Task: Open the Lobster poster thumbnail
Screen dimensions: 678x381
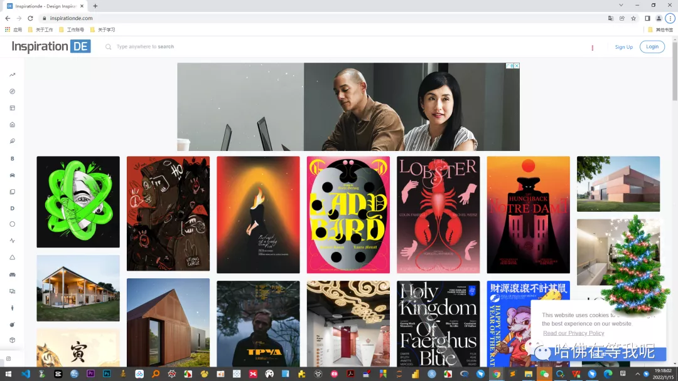Action: point(438,214)
